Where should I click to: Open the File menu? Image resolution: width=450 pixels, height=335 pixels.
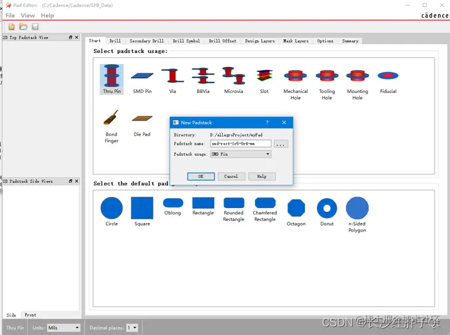[x=10, y=15]
